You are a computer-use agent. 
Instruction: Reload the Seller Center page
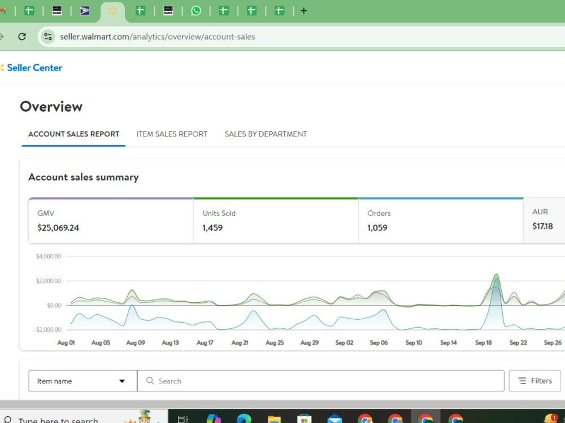[x=22, y=36]
